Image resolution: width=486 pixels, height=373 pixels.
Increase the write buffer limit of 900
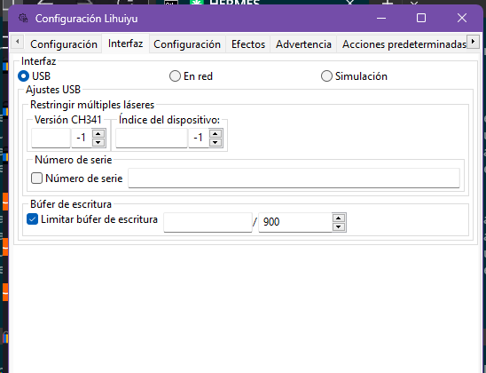click(339, 218)
